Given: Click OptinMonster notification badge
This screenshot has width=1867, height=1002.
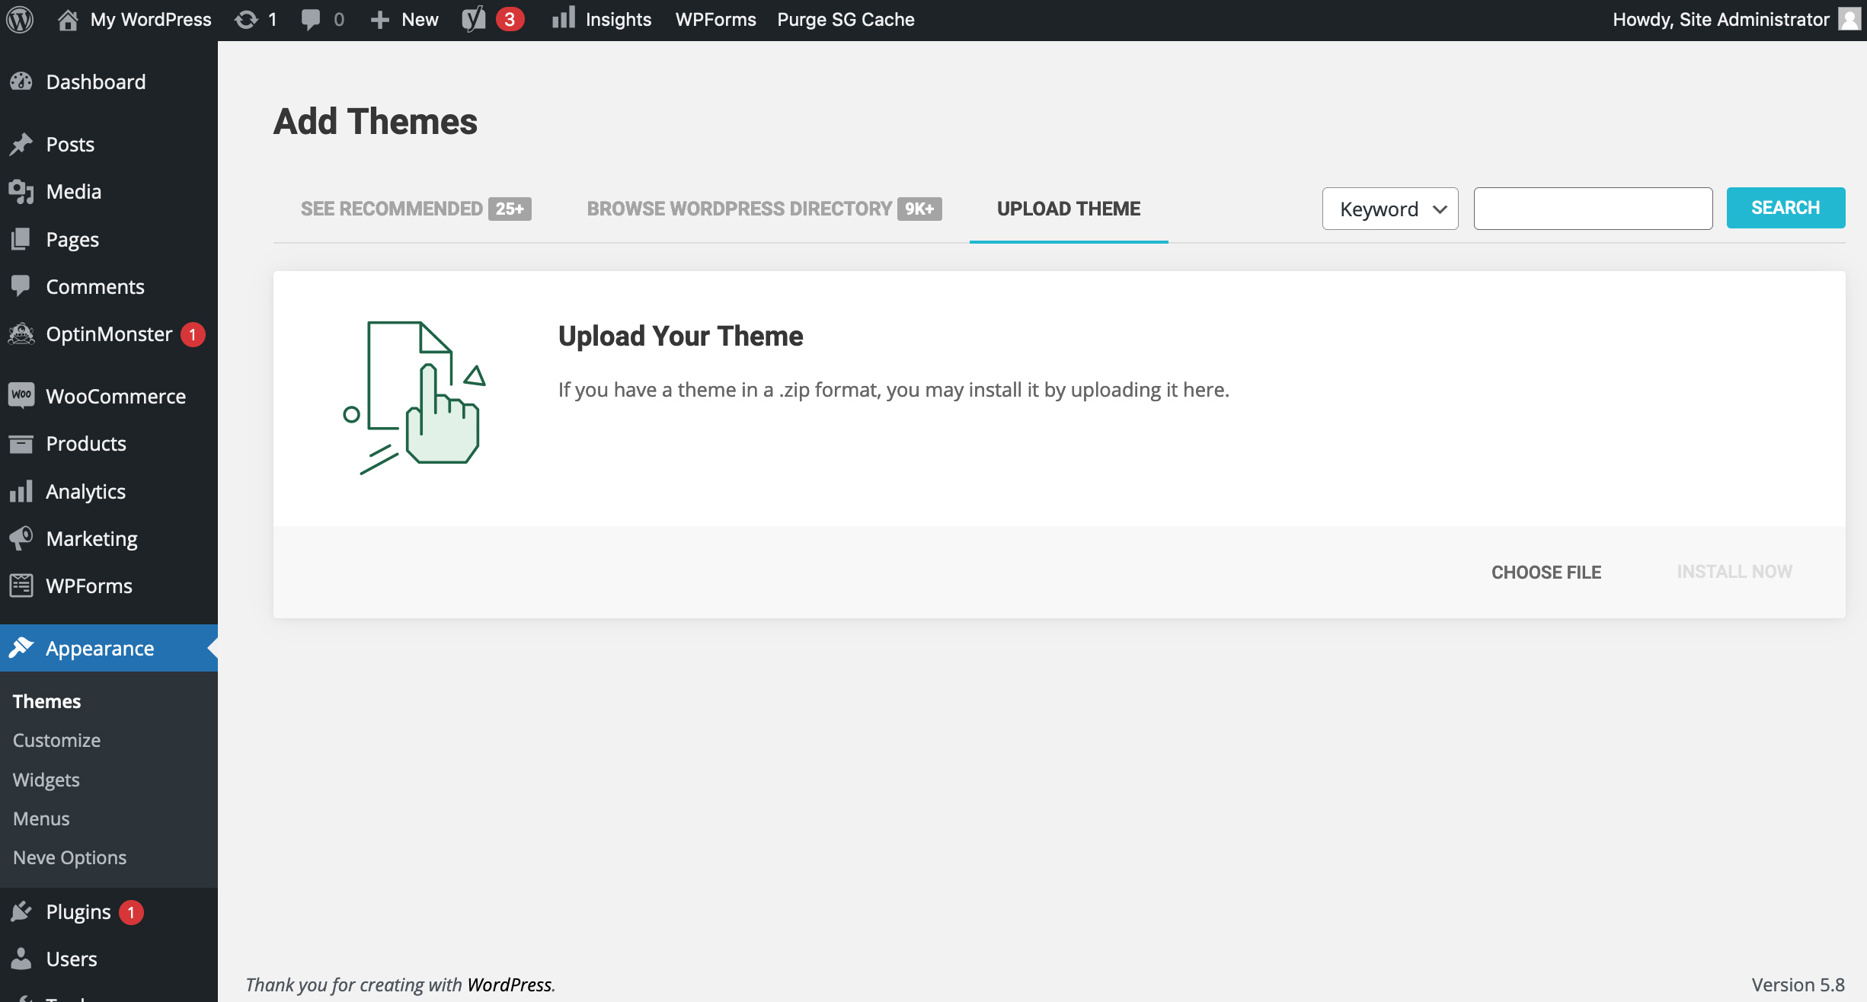Looking at the screenshot, I should coord(193,334).
